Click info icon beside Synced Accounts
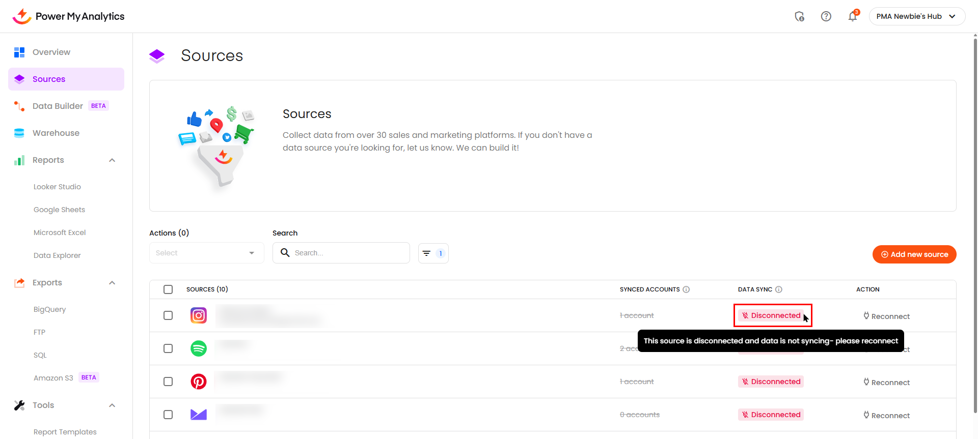The width and height of the screenshot is (978, 439). tap(686, 289)
